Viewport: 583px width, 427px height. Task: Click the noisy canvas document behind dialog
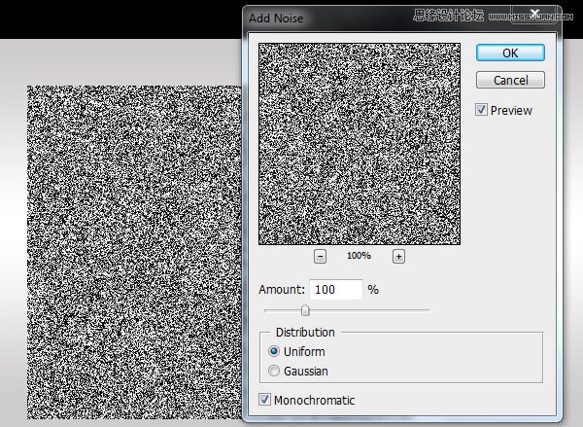134,252
